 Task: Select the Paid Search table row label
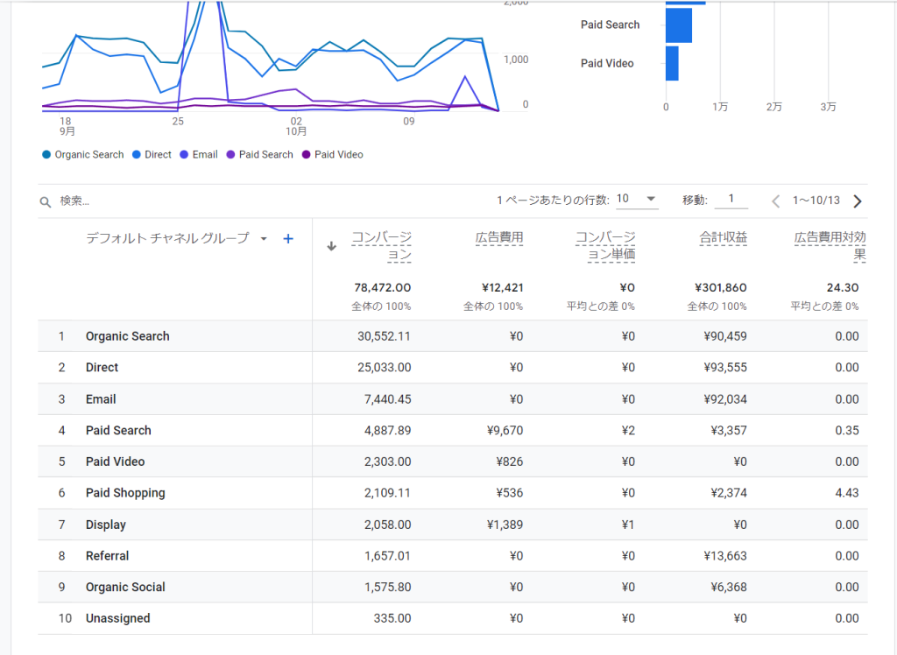(118, 430)
